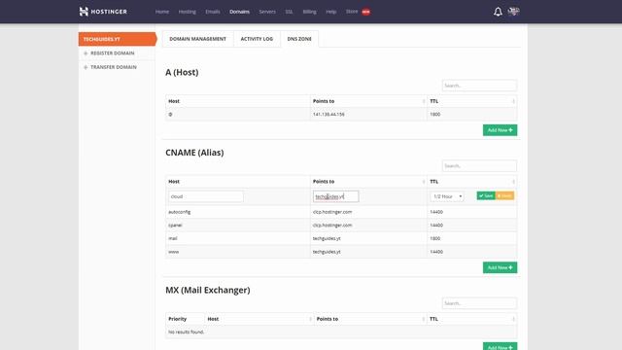Open Store in the top navigation
This screenshot has width=622, height=350.
pos(352,12)
